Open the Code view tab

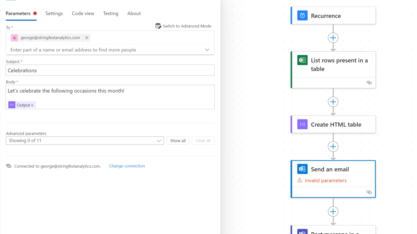pyautogui.click(x=83, y=13)
